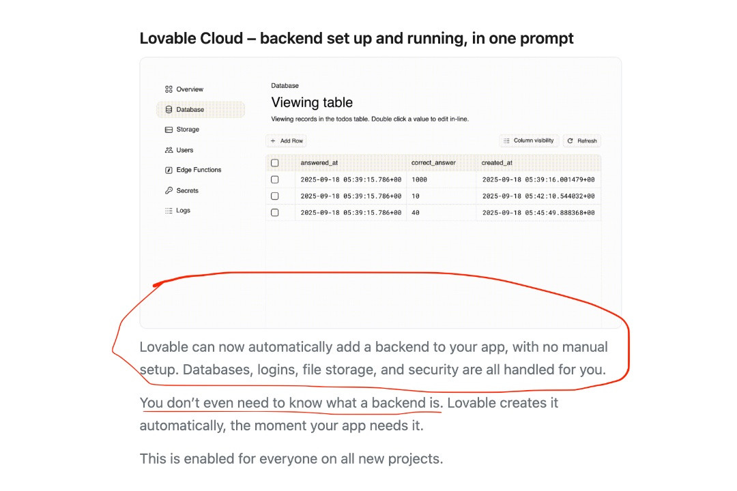
Task: Check the row with correct_answer 10
Action: click(275, 196)
